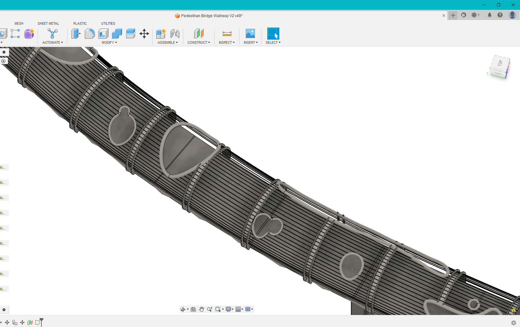Switch to the Sheet Metal tab
This screenshot has width=520, height=327.
point(48,23)
